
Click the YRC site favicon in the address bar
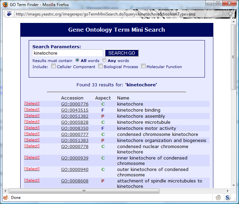pos(9,14)
